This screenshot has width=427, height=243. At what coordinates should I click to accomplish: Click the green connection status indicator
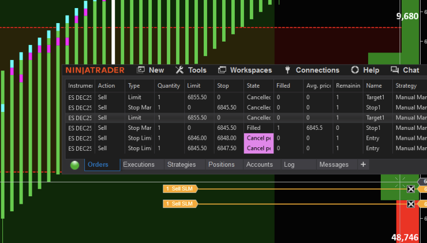click(x=74, y=165)
